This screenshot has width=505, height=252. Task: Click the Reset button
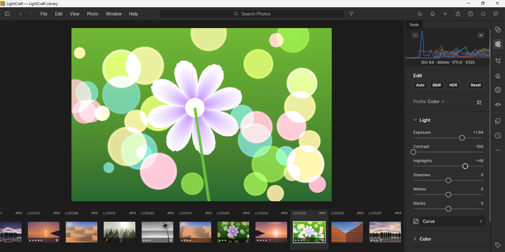(x=476, y=85)
